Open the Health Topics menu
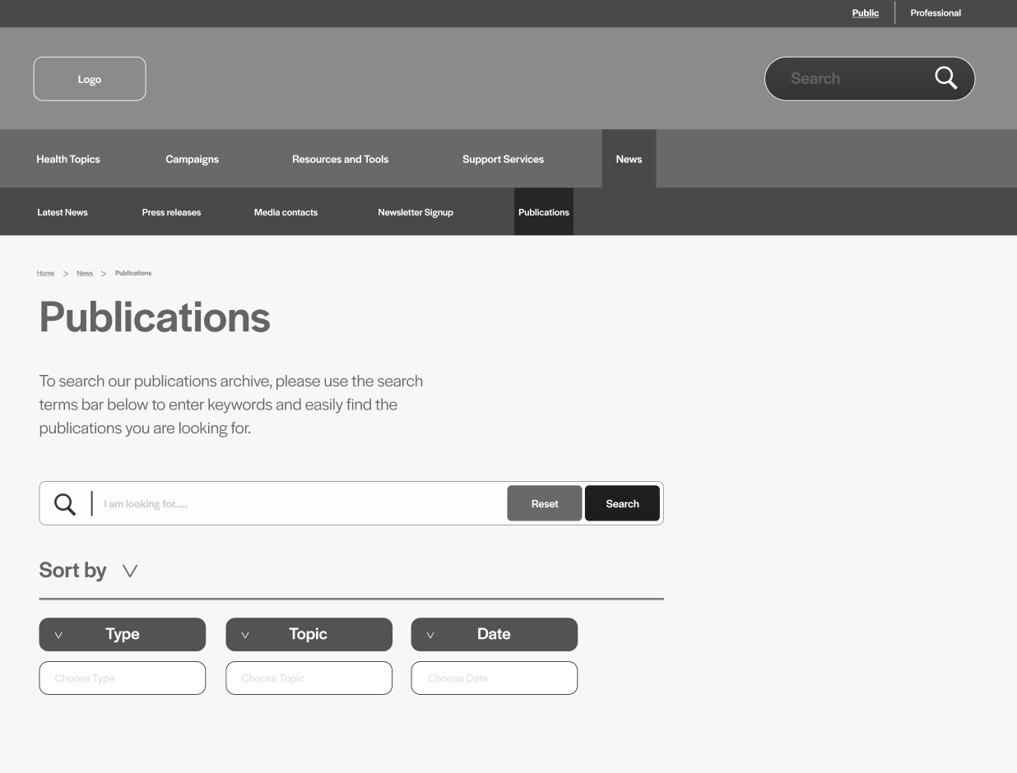1017x773 pixels. point(68,159)
